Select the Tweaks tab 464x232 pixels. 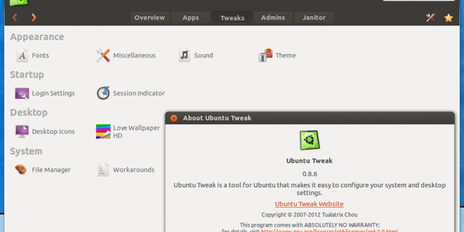(x=233, y=17)
